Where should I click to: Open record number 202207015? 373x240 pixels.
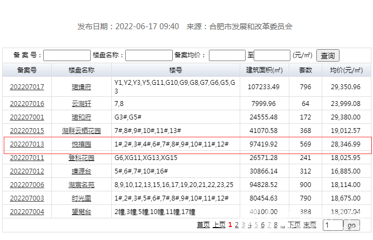pos(27,130)
